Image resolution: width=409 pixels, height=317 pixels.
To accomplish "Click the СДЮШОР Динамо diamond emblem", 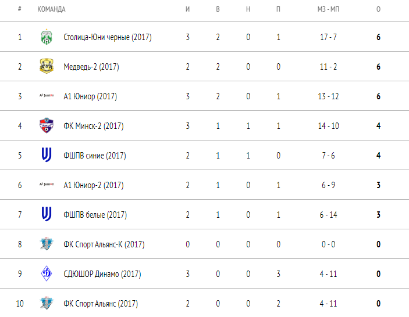I will [47, 273].
